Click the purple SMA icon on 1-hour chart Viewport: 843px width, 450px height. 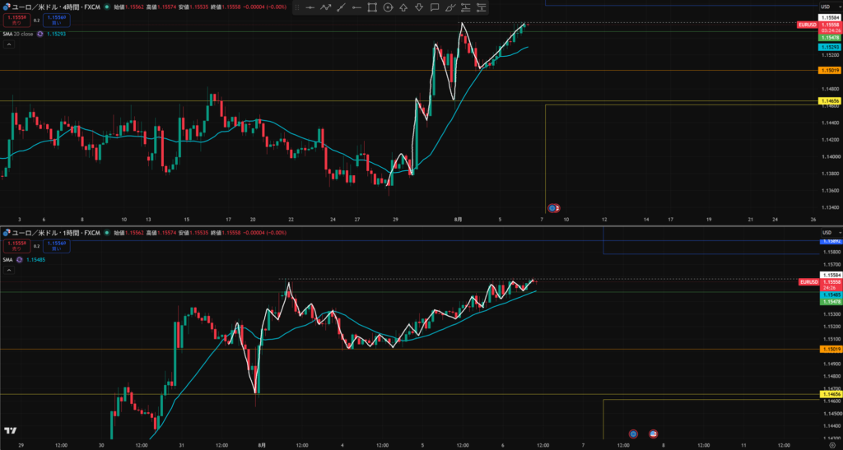[20, 259]
